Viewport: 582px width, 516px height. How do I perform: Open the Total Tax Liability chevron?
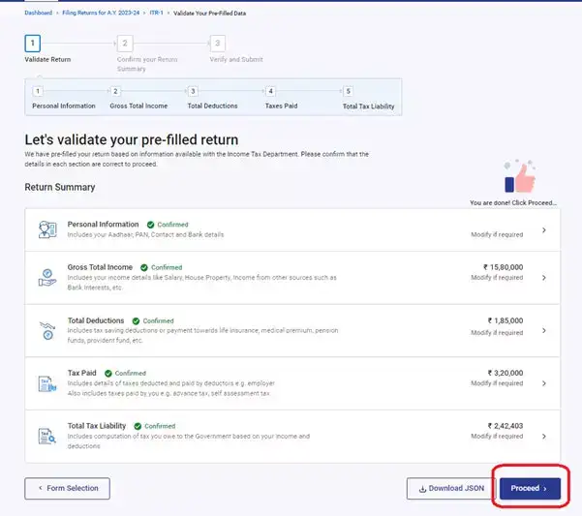click(x=544, y=437)
